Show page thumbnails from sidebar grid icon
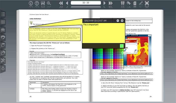The height and width of the screenshot is (103, 176). [x=3, y=22]
